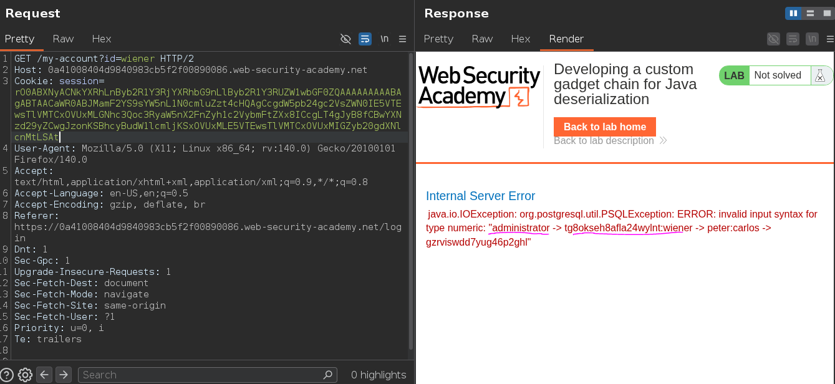
Task: Click the Referer URL value
Action: [208, 233]
